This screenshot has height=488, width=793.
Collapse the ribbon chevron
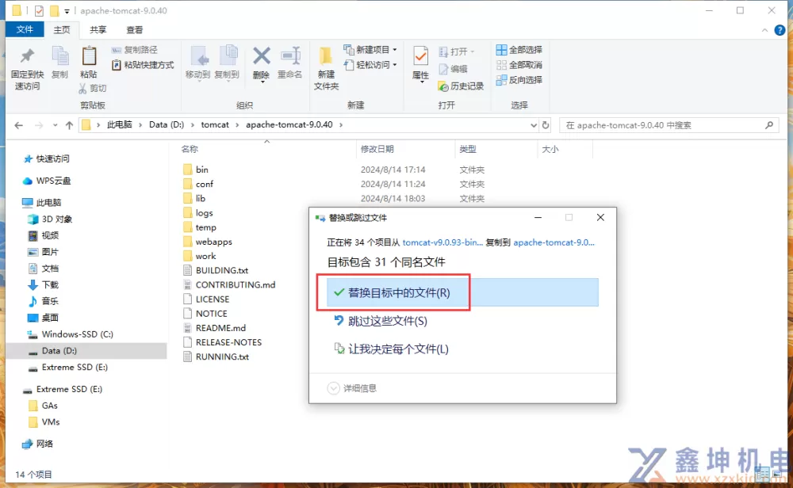764,30
